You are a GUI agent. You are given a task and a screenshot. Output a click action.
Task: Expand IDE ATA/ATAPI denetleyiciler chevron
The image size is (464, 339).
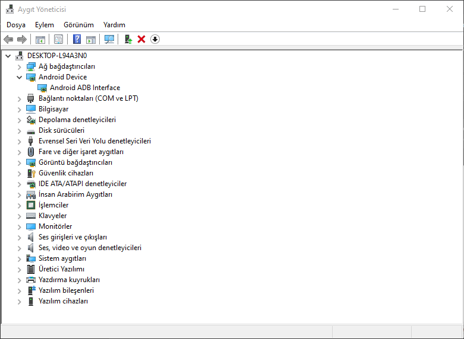point(19,184)
